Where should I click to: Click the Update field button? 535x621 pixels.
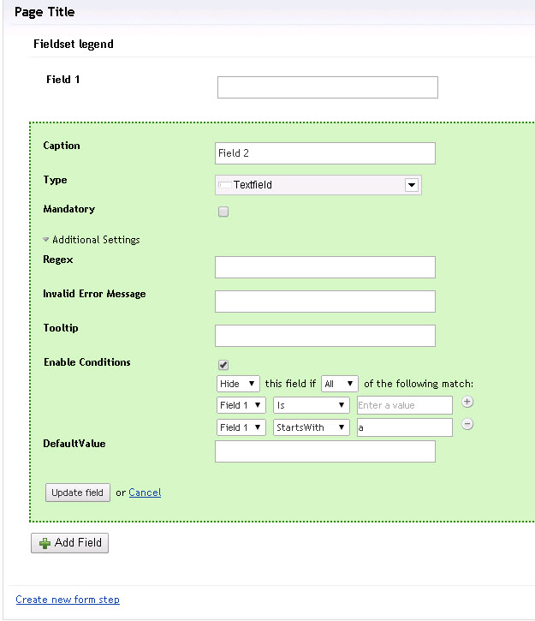pos(78,493)
